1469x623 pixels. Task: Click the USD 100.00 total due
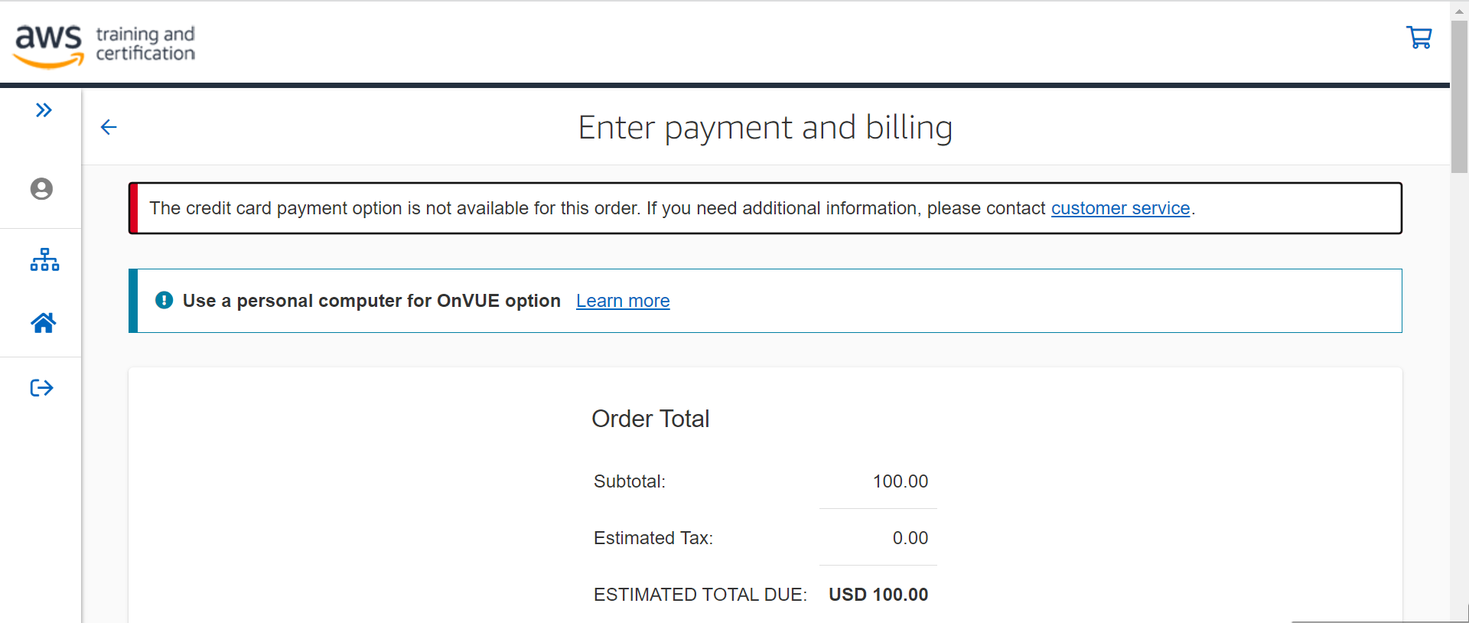point(878,595)
